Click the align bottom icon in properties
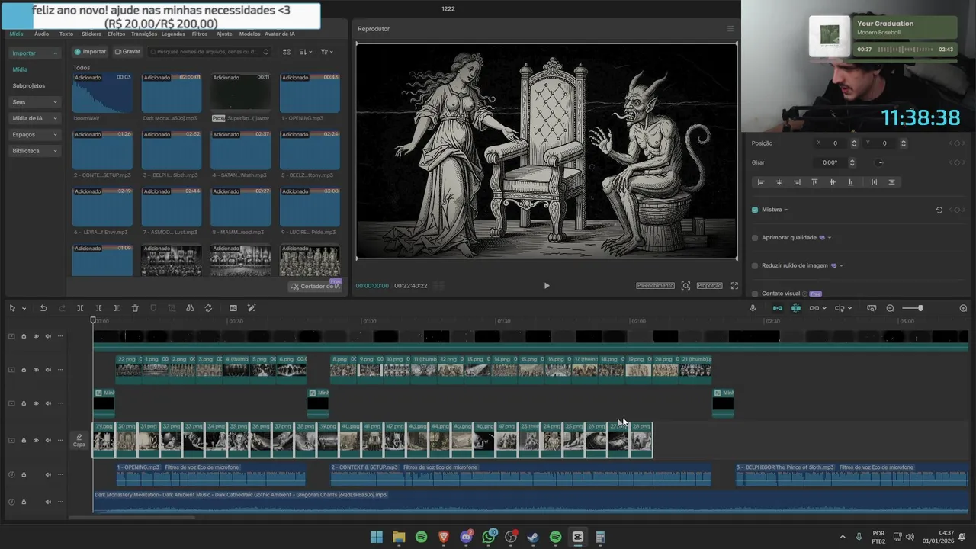The height and width of the screenshot is (549, 976). pos(850,182)
